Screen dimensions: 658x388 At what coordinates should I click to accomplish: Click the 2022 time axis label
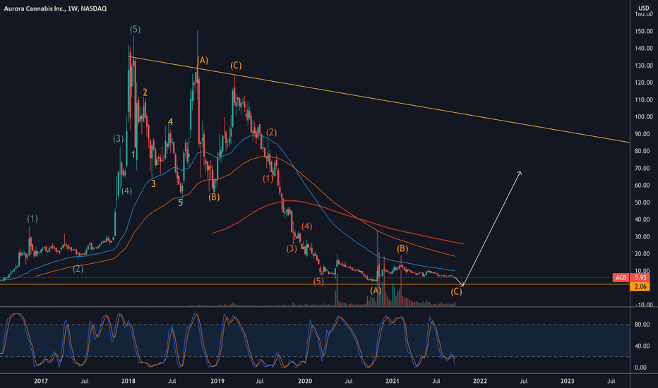pos(480,381)
